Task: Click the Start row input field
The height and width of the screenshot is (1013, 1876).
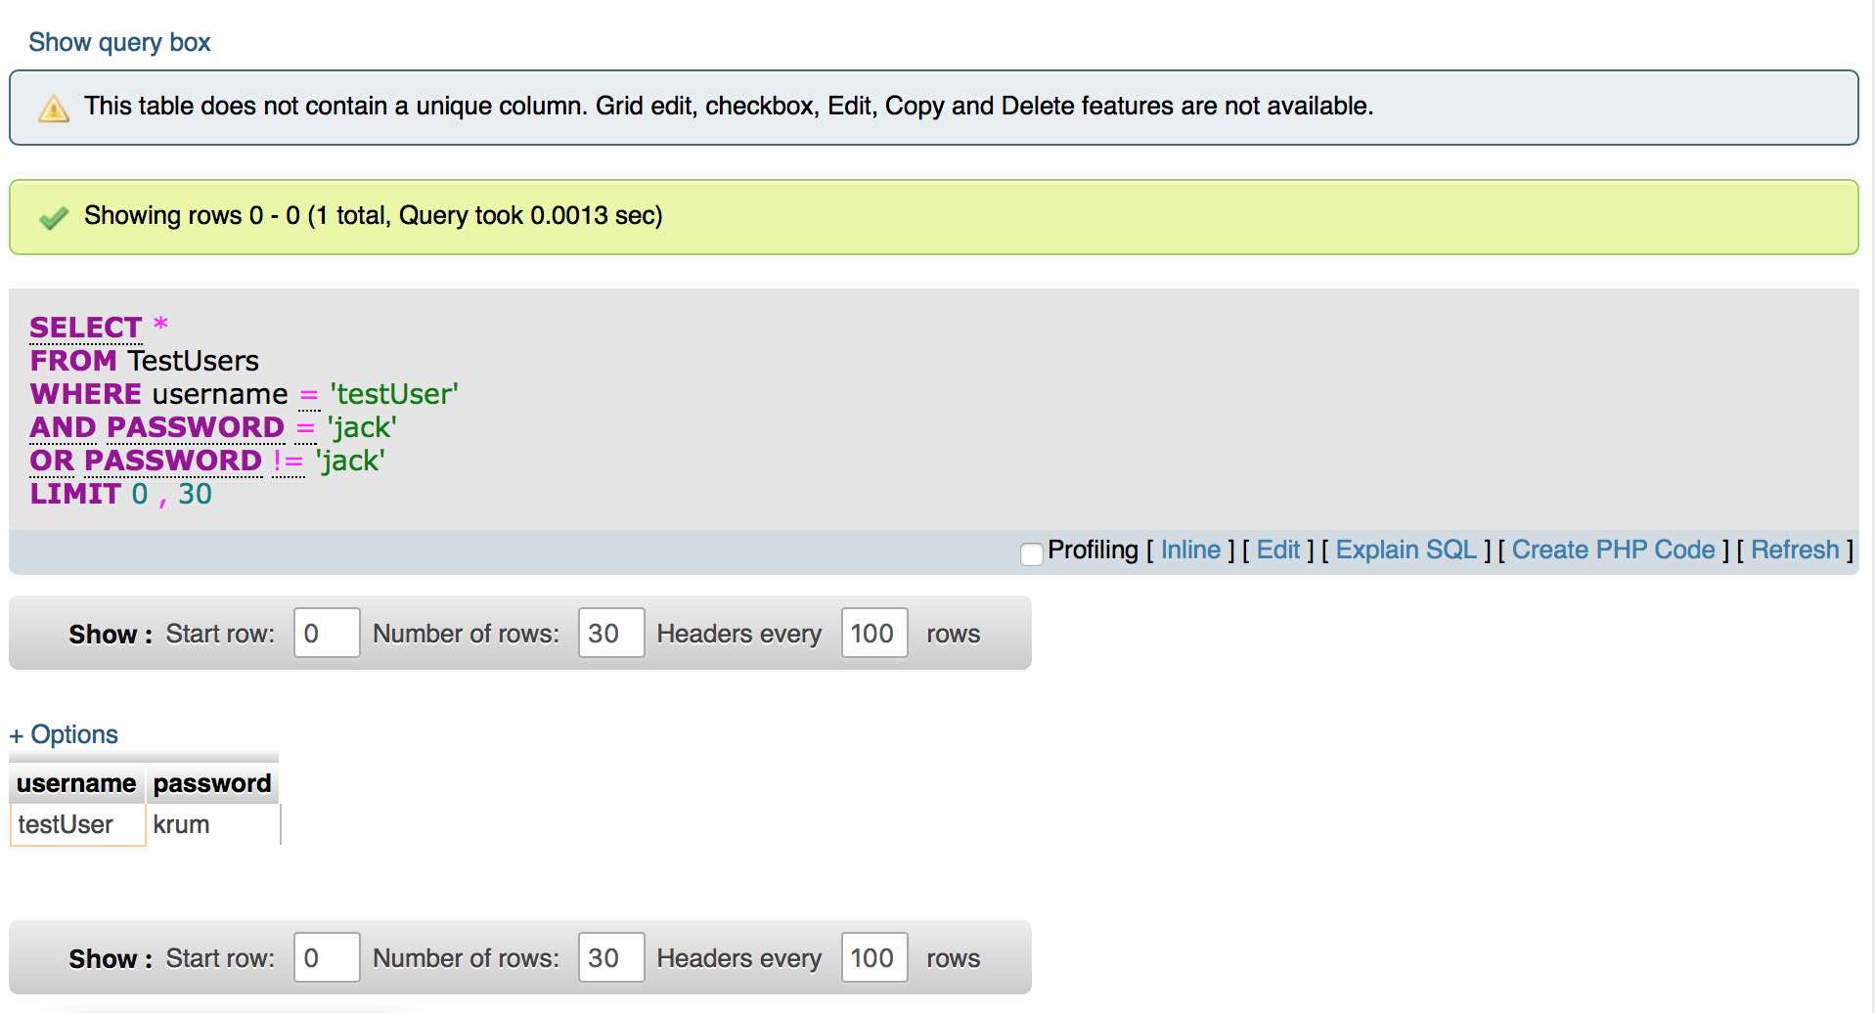Action: coord(326,633)
